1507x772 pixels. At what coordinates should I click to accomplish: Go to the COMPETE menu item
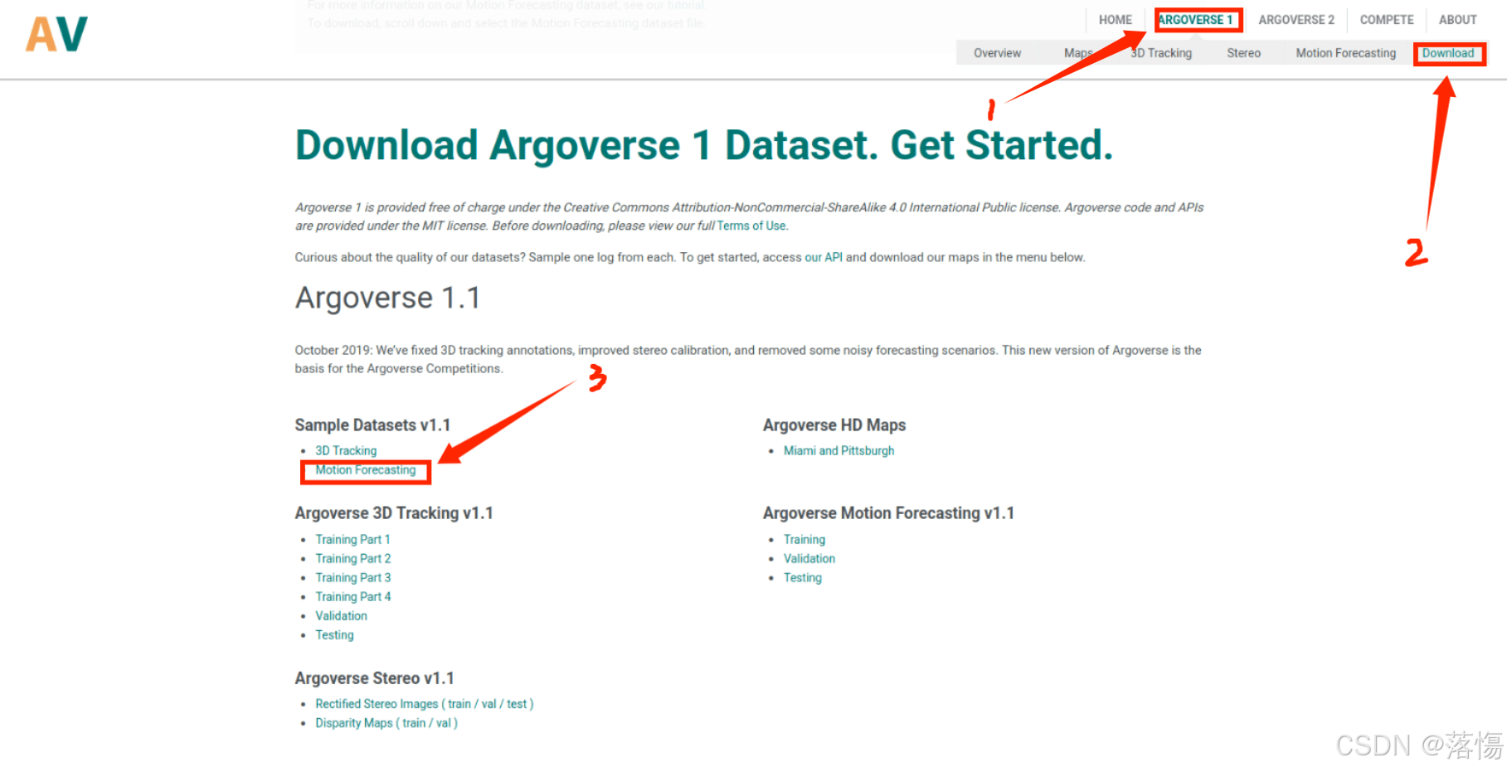(x=1387, y=20)
